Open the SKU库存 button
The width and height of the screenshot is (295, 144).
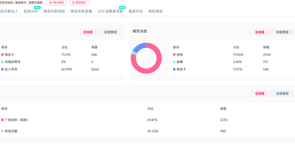pos(57,3)
